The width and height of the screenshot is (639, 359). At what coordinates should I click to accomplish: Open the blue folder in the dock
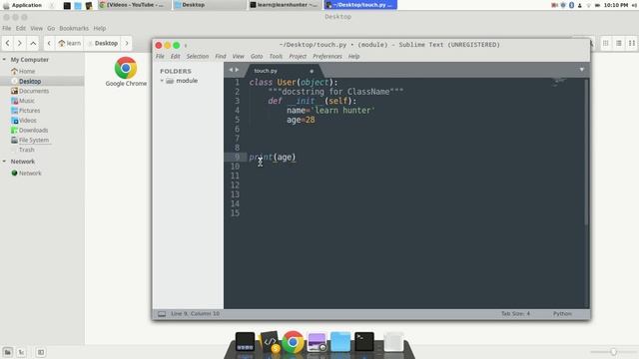coord(340,342)
